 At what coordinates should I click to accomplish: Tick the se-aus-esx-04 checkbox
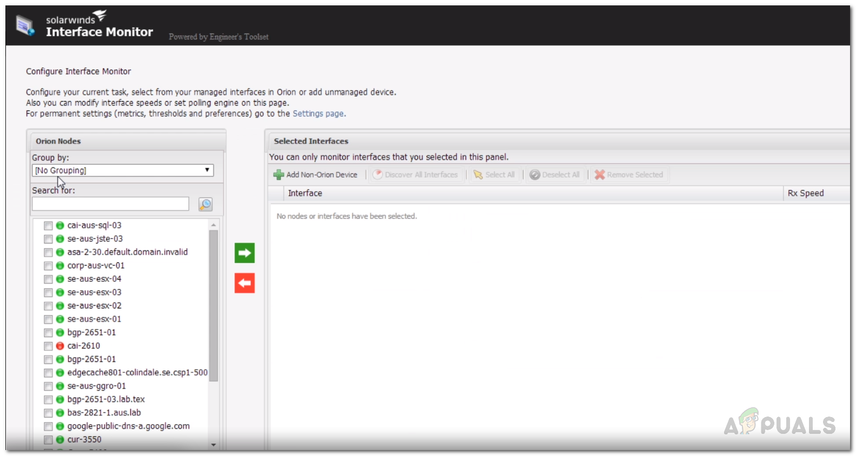point(48,279)
